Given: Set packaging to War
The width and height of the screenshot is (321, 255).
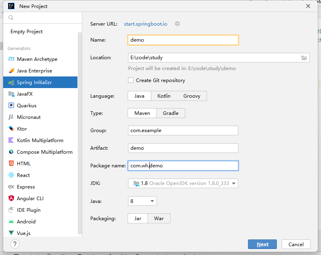Looking at the screenshot, I should pyautogui.click(x=159, y=219).
